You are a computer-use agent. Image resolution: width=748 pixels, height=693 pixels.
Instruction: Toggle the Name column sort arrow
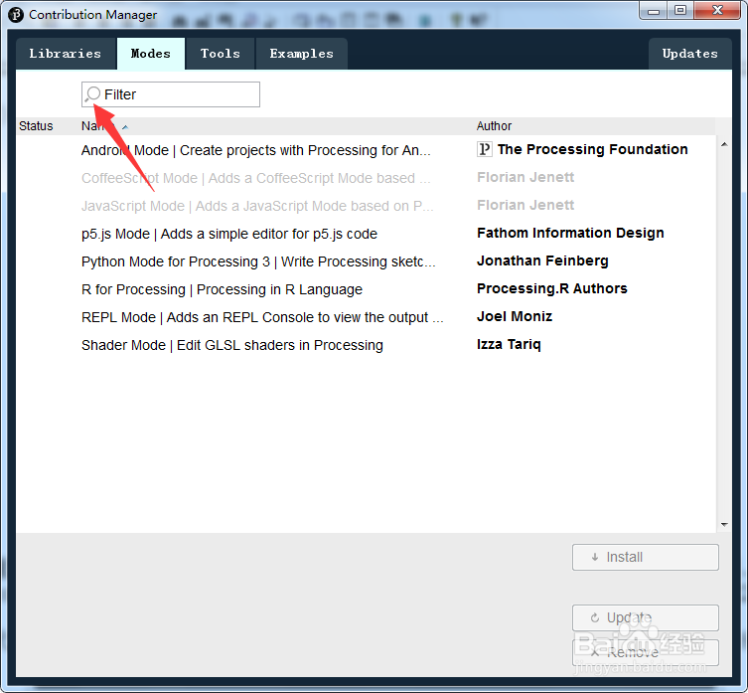point(125,127)
